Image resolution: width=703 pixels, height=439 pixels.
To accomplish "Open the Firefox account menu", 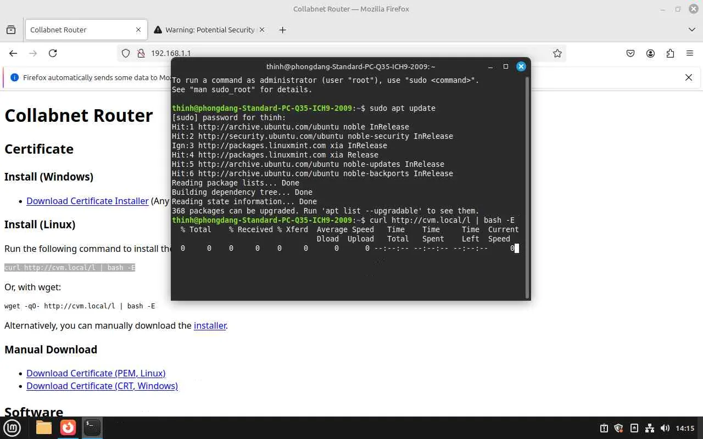I will pyautogui.click(x=650, y=53).
